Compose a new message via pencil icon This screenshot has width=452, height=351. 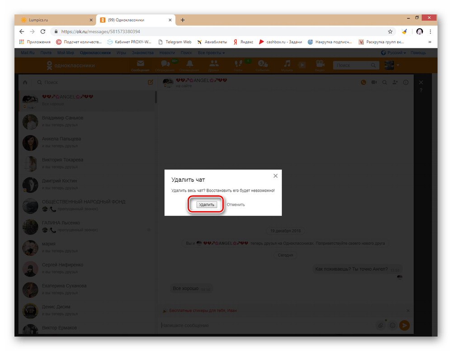tap(151, 83)
